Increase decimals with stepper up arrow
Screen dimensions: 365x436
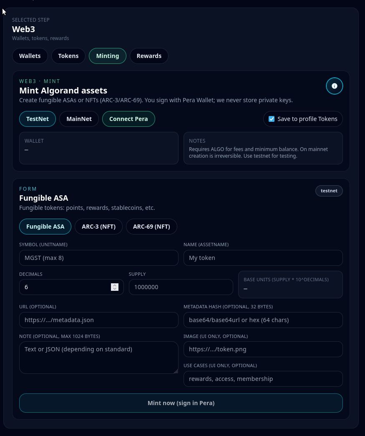[115, 285]
